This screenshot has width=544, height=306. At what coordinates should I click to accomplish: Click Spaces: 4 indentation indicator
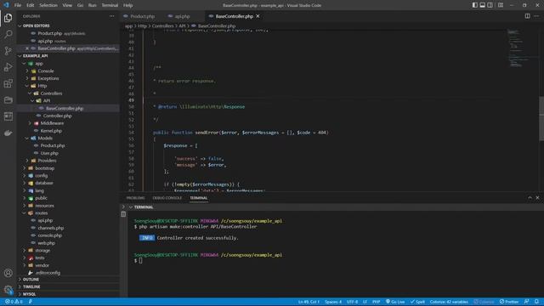pyautogui.click(x=333, y=302)
